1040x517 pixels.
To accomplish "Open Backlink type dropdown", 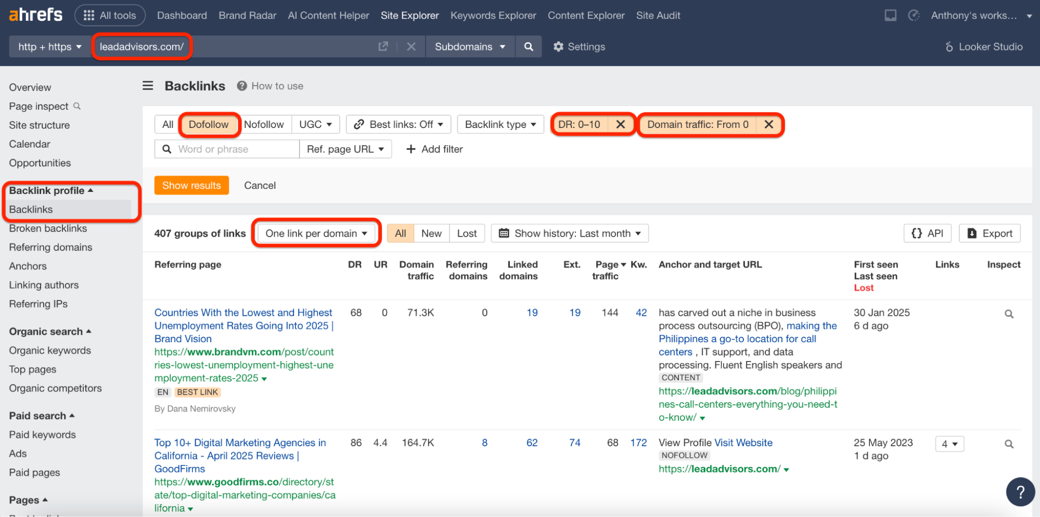I will tap(500, 124).
